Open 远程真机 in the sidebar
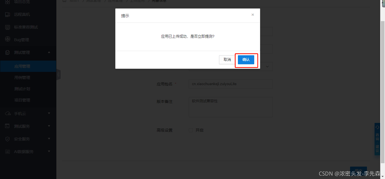Screen dimensions: 385x179 22,14
